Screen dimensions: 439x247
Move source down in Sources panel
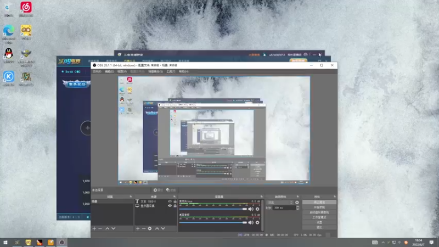163,228
